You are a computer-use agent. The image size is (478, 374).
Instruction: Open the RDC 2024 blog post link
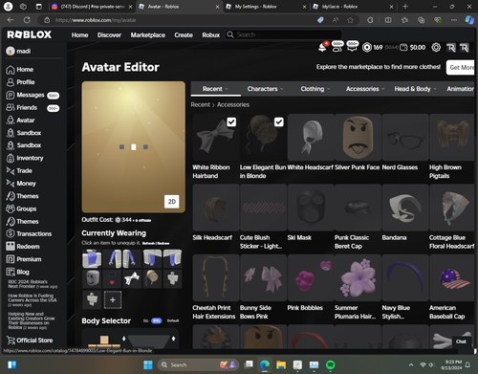pos(33,284)
